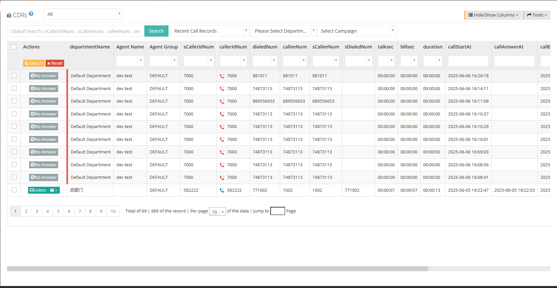Open the duration column filter dropdown

pos(432,61)
